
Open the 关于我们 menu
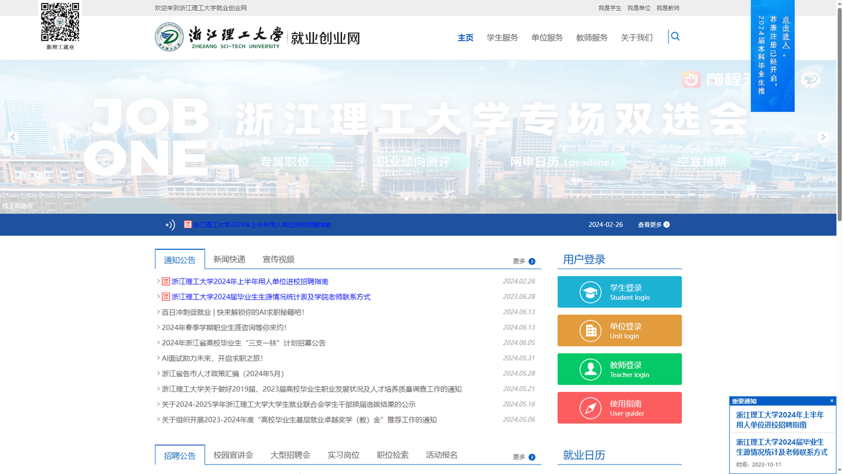click(636, 37)
